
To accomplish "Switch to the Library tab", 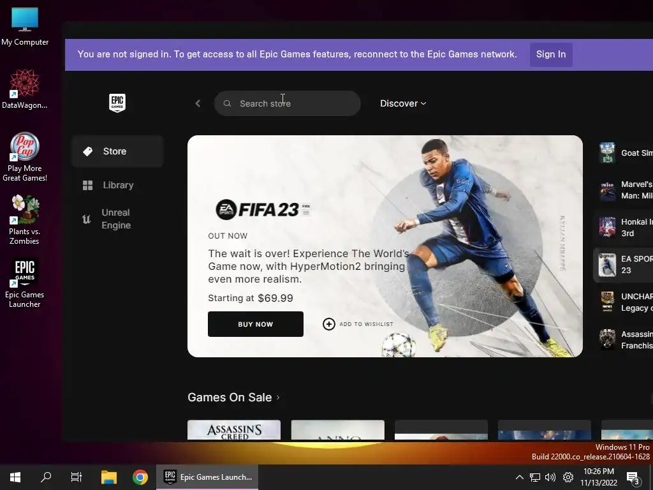I will tap(117, 185).
